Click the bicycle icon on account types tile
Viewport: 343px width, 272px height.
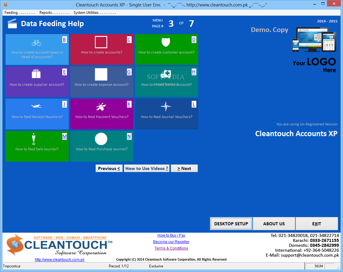tap(36, 43)
